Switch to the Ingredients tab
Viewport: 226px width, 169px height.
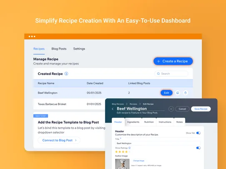(133, 122)
